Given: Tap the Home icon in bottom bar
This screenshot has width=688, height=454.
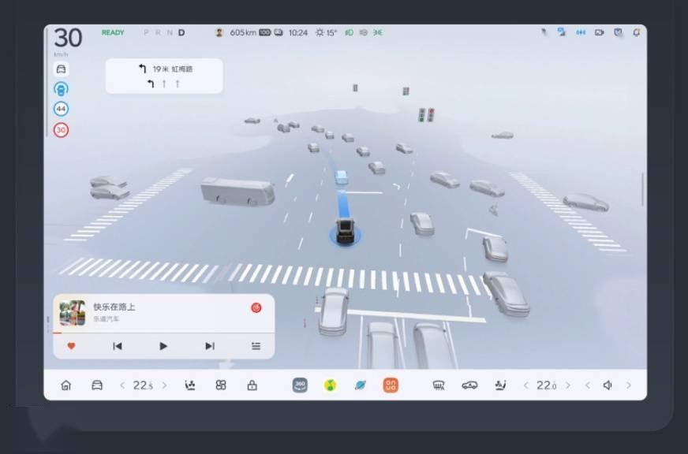Looking at the screenshot, I should [66, 385].
